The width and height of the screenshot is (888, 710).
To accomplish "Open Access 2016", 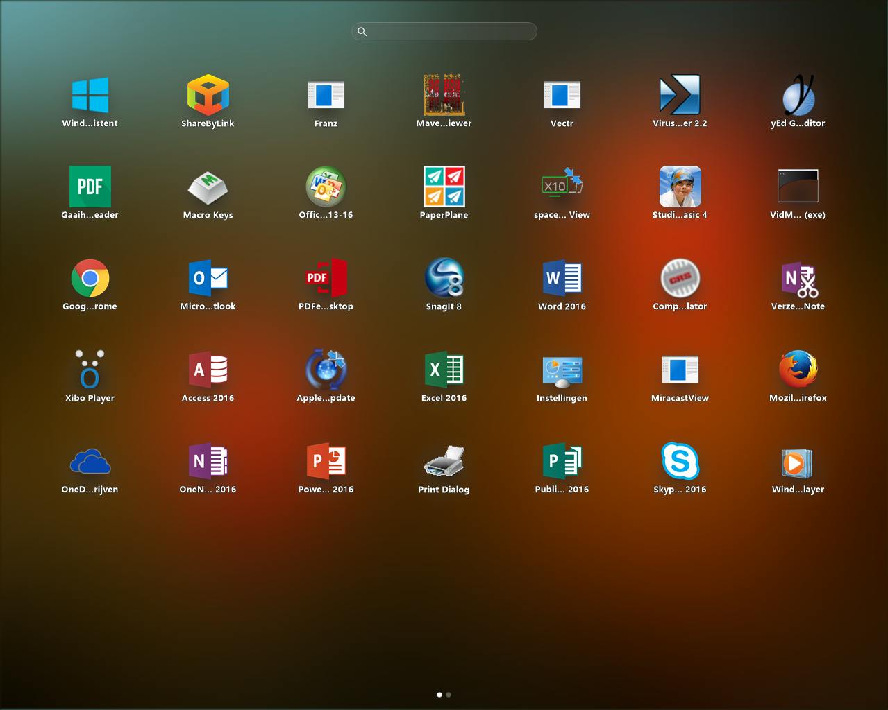I will click(x=208, y=369).
